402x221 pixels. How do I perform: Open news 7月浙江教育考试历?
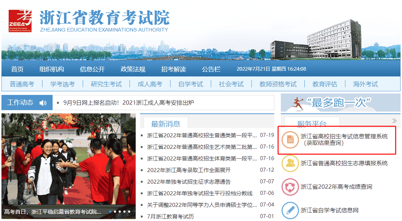click(x=171, y=216)
